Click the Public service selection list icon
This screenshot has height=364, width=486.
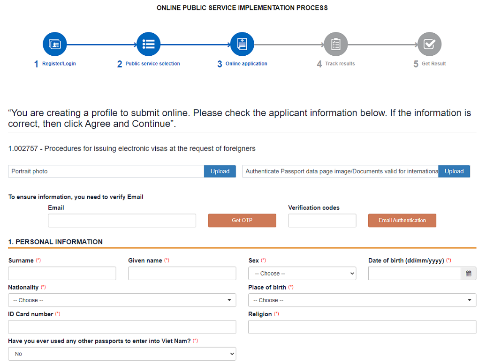point(148,45)
